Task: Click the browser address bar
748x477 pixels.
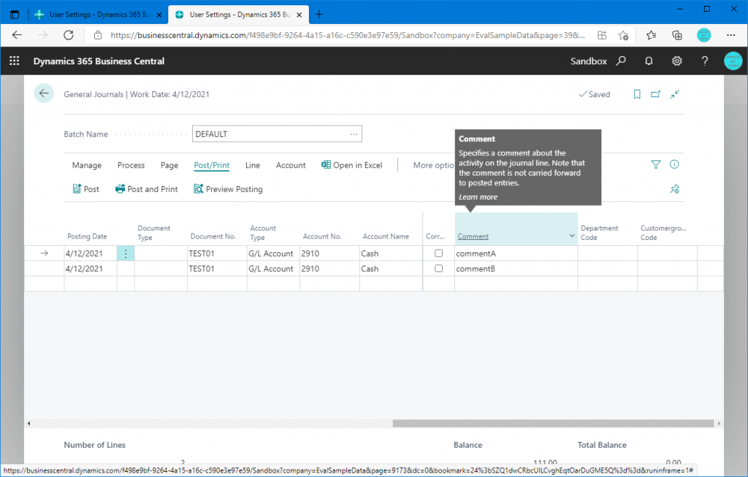Action: point(347,35)
